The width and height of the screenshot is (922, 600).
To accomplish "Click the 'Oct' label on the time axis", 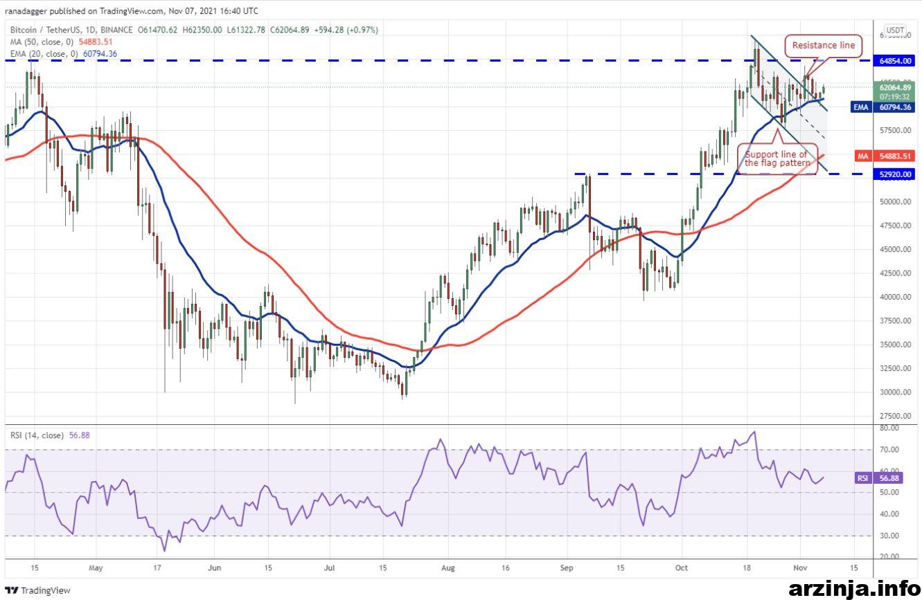I will pos(682,567).
